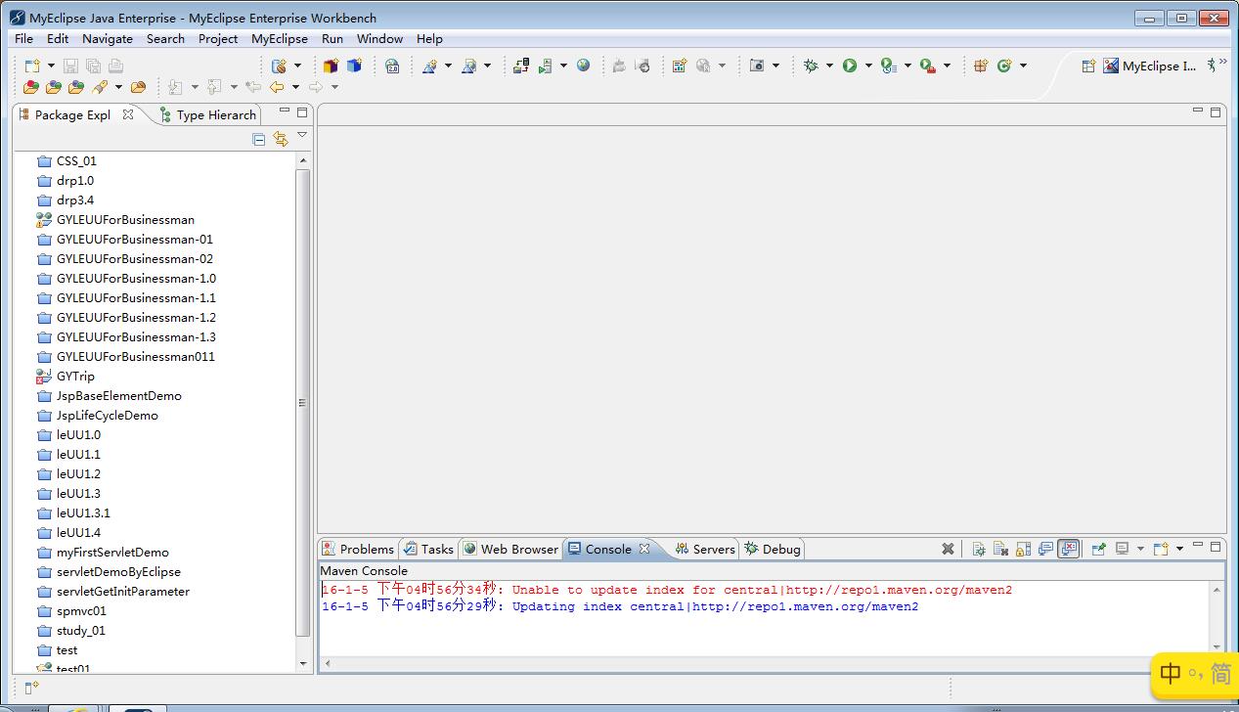1239x712 pixels.
Task: Click the Remove Launch X icon in Console
Action: point(948,549)
